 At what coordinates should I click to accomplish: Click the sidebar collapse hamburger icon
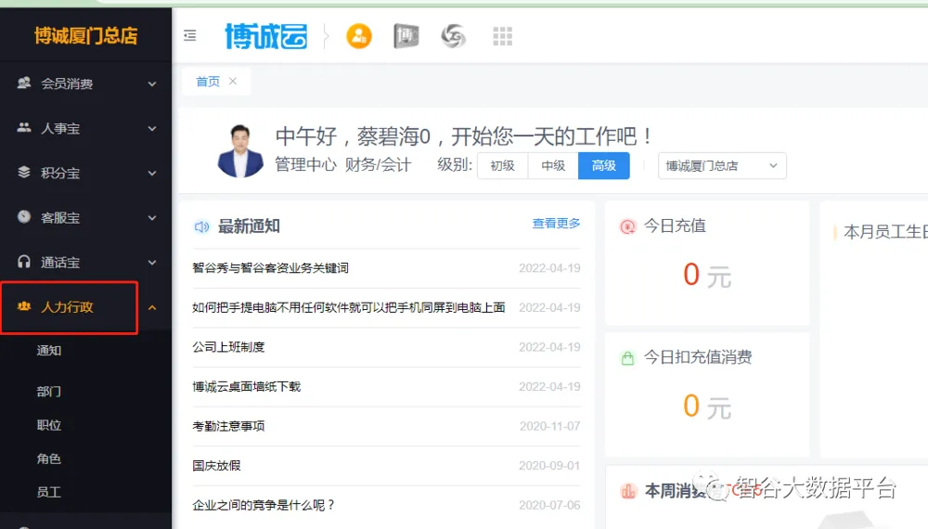(x=190, y=36)
